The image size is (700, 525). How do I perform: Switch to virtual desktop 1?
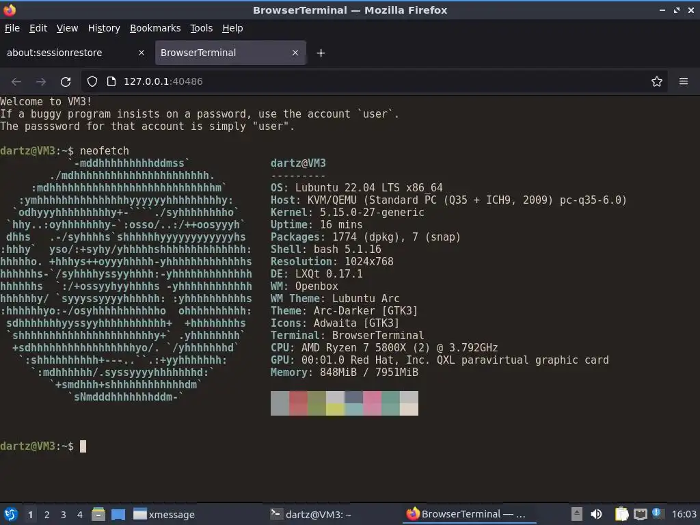(30, 515)
